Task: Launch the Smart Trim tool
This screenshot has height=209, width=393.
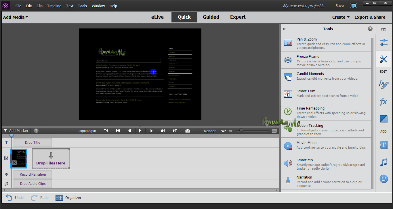Action: click(x=326, y=95)
